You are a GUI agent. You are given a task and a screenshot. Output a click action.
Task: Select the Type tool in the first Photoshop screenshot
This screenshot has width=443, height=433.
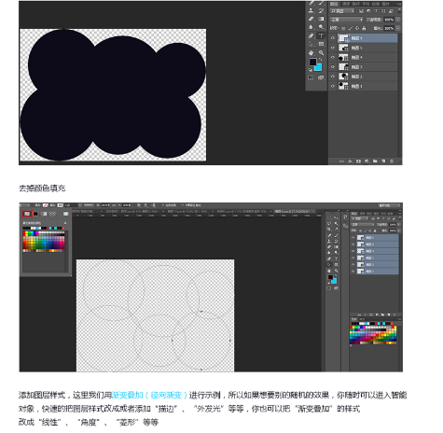[x=321, y=35]
